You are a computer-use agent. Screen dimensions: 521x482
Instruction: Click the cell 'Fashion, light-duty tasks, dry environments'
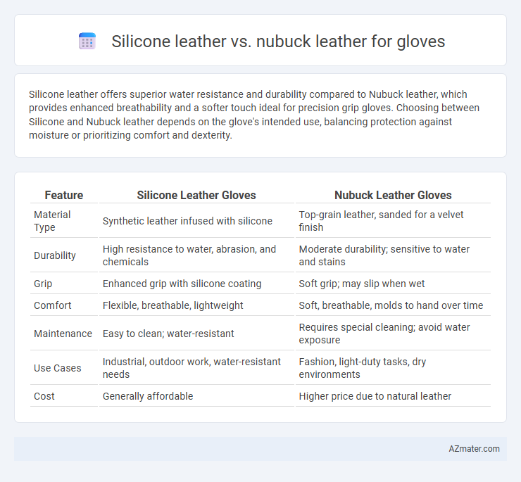pyautogui.click(x=393, y=368)
